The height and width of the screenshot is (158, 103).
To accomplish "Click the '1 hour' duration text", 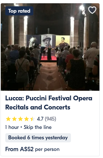I will tap(12, 127).
